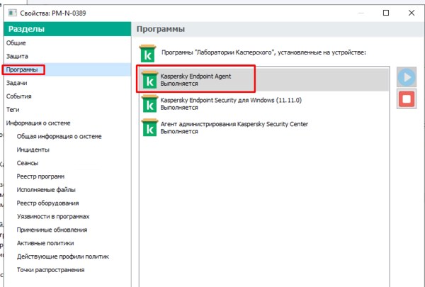Stop the selected program with red button
425x287 pixels.
(x=407, y=99)
